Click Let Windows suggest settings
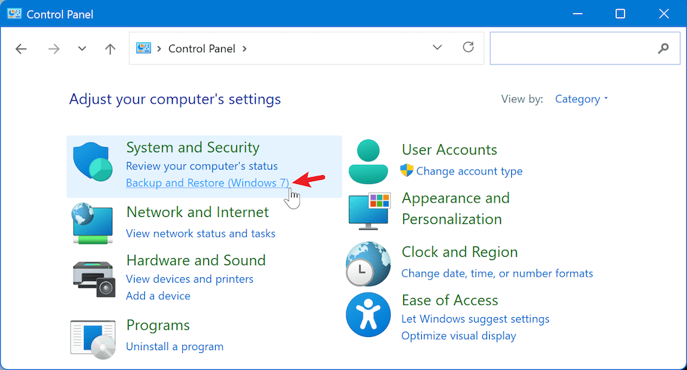 (x=475, y=319)
